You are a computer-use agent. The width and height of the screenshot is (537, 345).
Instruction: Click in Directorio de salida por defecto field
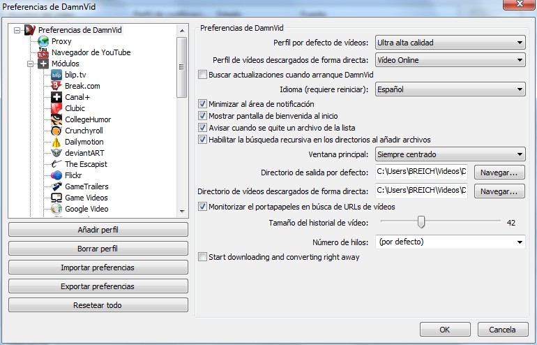[x=421, y=172]
